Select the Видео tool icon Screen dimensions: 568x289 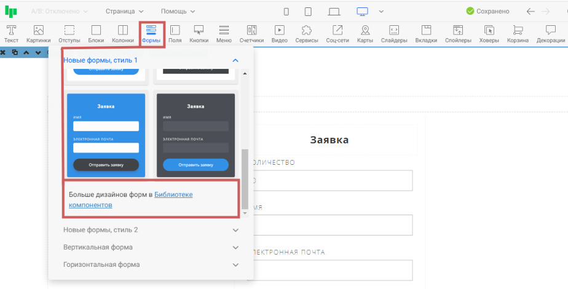pyautogui.click(x=279, y=33)
